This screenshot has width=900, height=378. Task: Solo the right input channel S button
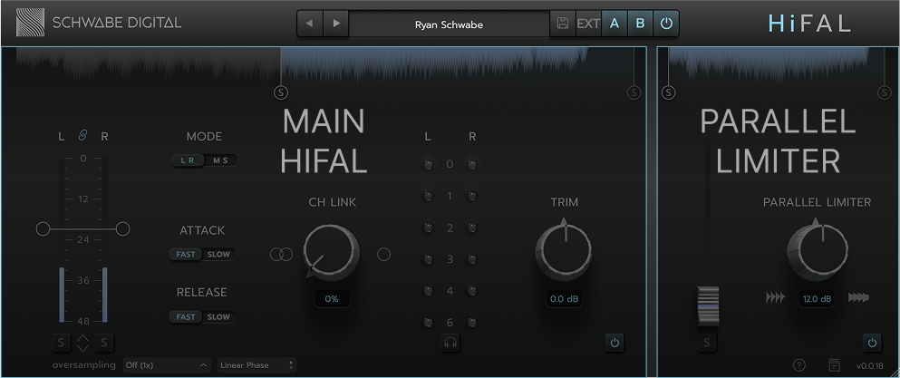pyautogui.click(x=104, y=343)
